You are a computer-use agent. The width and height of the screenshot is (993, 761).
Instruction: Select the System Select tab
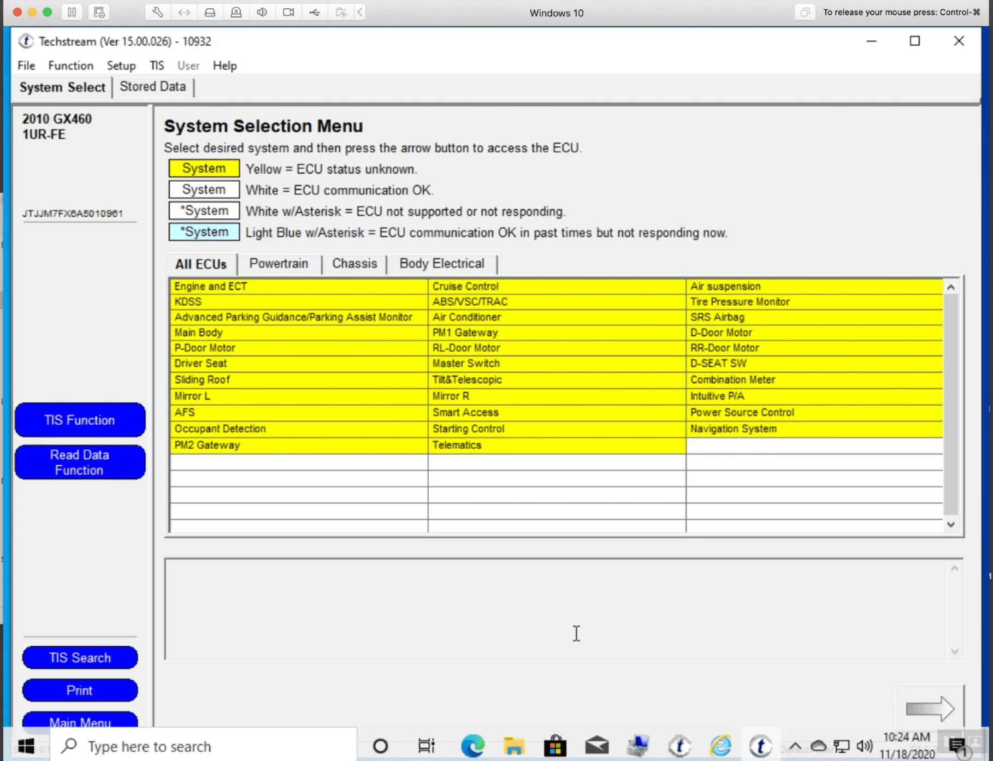tap(62, 87)
